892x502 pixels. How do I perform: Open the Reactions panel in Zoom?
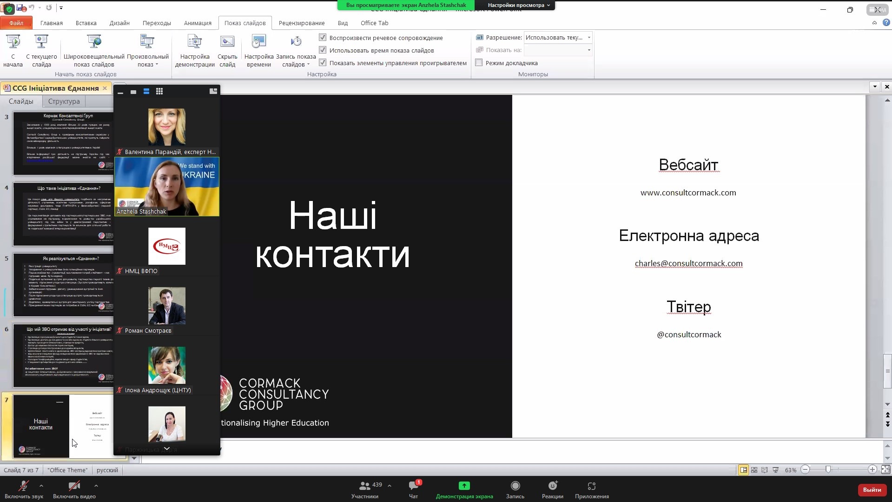[552, 486]
